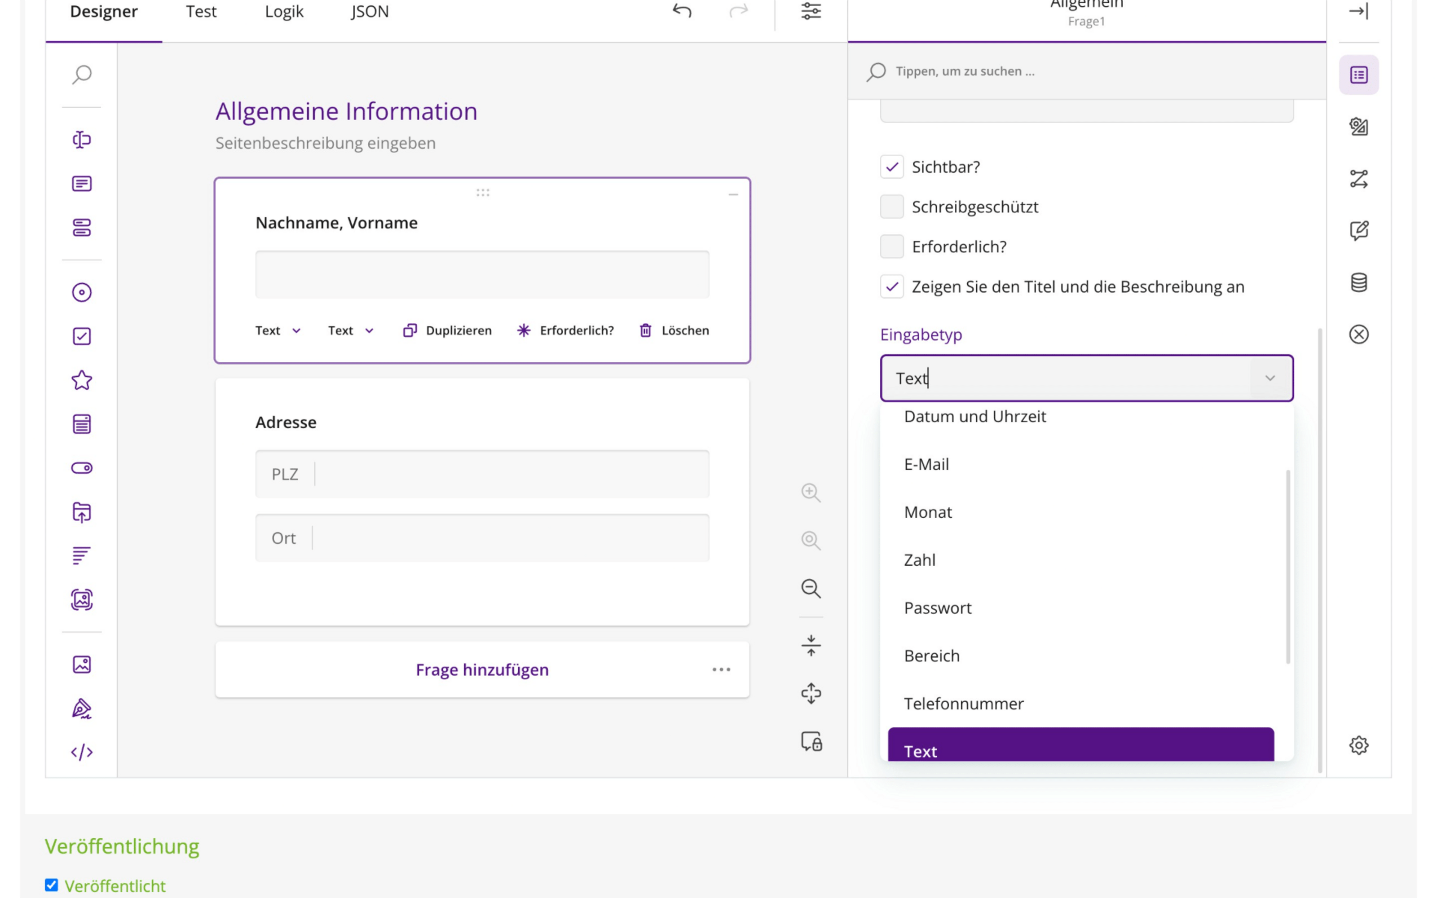Click Frage hinzufügen button

[x=482, y=670]
